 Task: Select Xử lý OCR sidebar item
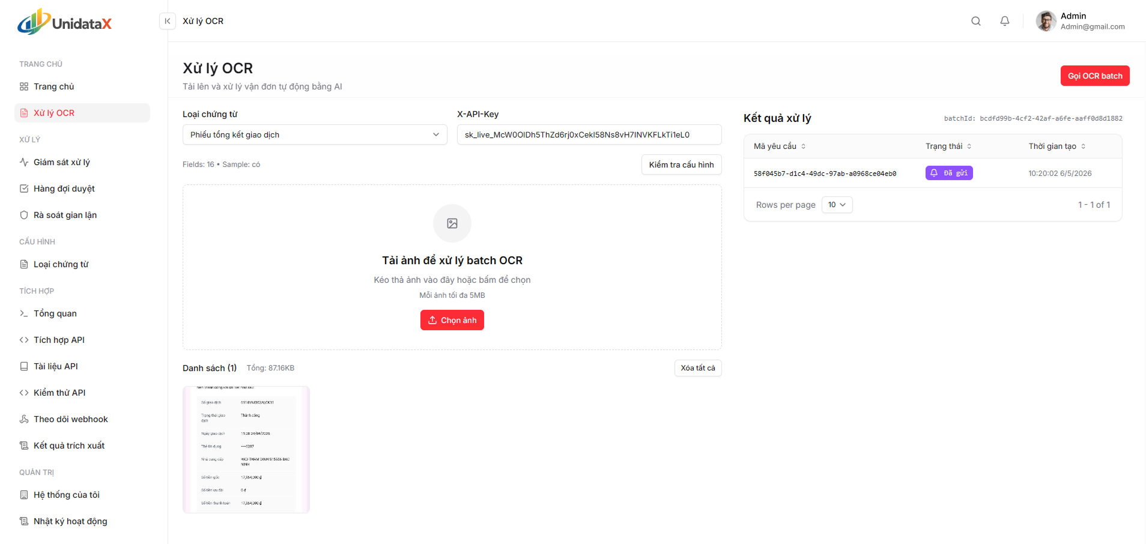tap(82, 113)
